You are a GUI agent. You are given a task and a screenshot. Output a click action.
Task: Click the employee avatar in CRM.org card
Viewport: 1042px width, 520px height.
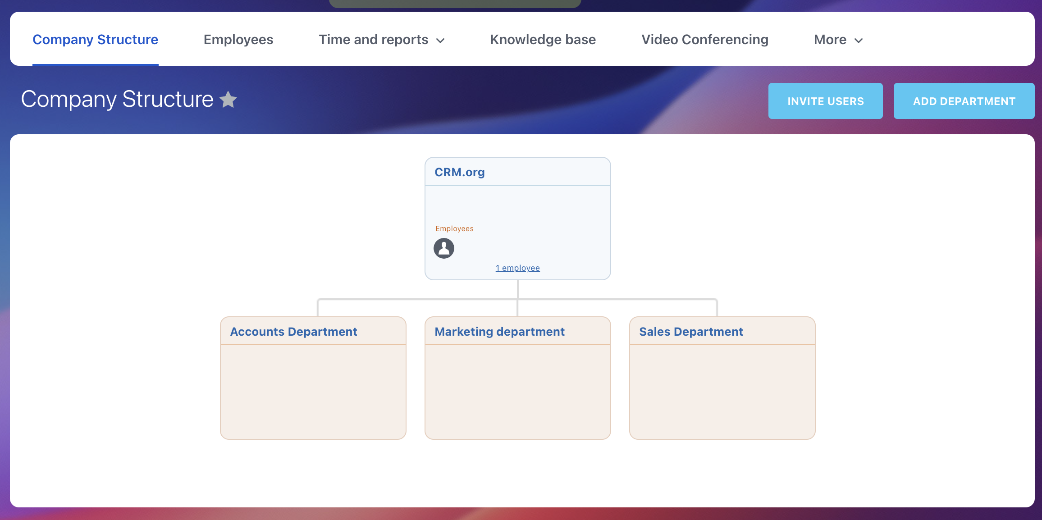pos(444,248)
